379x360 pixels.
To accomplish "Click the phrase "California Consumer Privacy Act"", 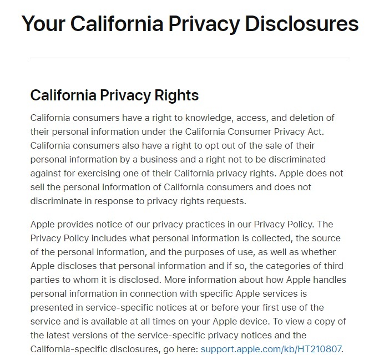I will (x=253, y=131).
